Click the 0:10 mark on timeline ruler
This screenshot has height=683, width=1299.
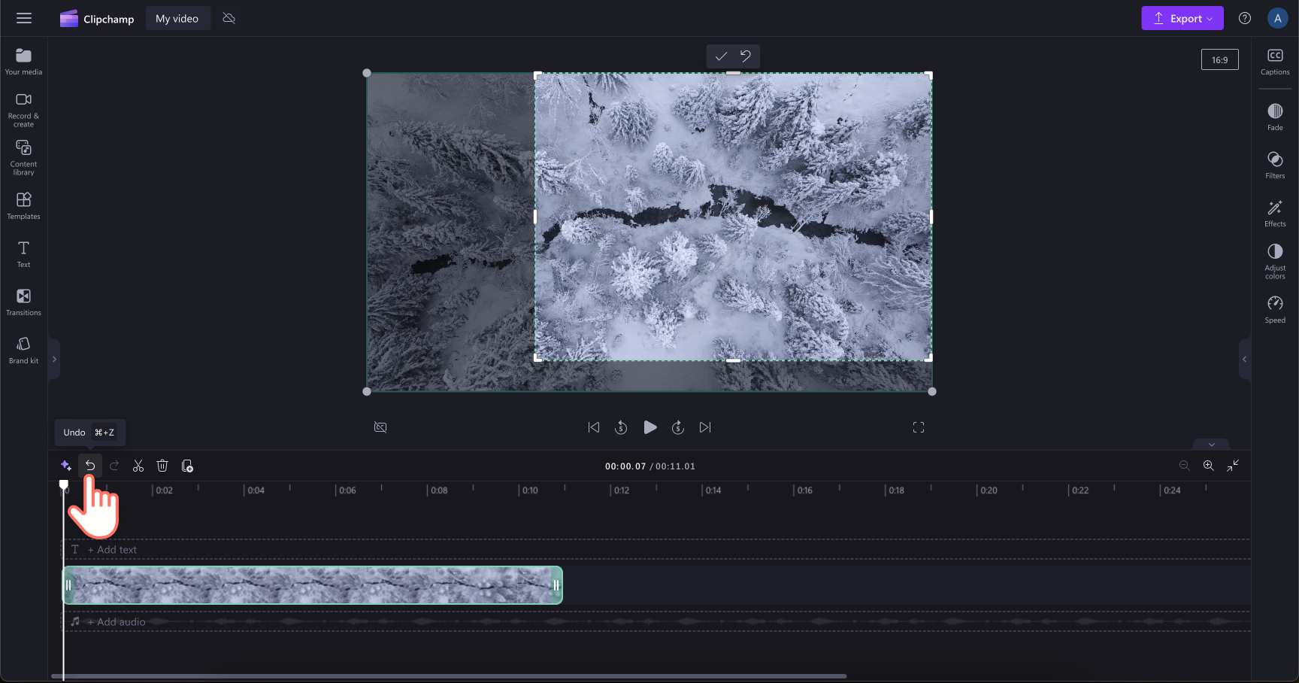[x=530, y=490]
